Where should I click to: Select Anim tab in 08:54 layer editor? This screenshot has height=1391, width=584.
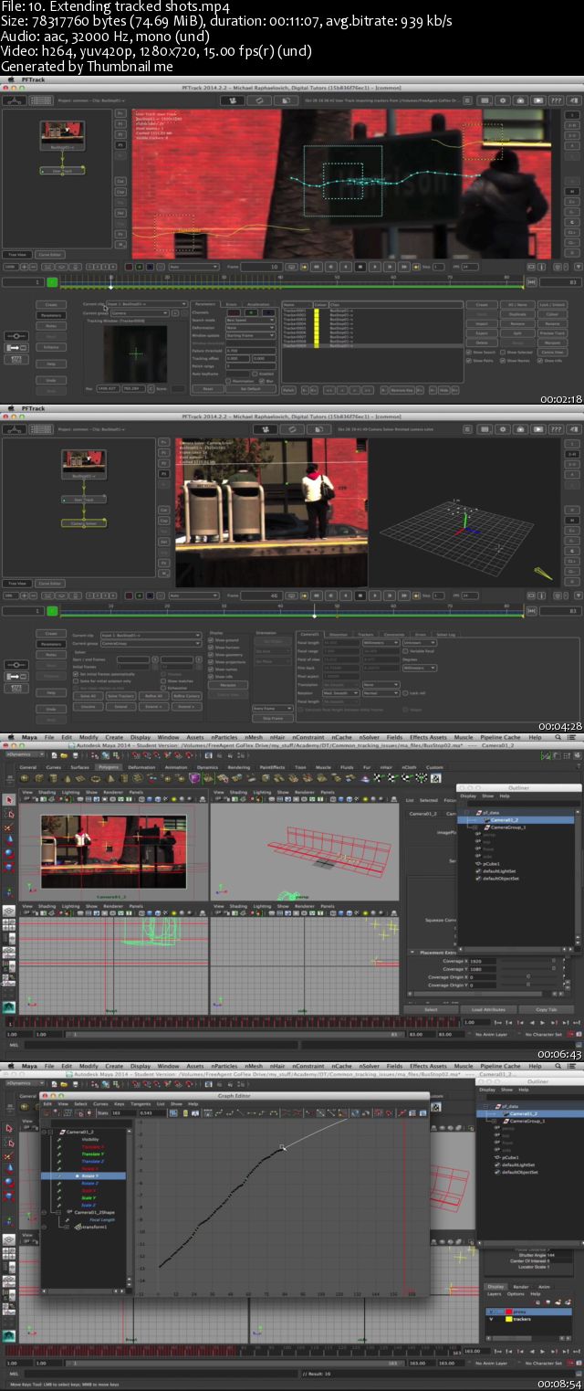[544, 1287]
